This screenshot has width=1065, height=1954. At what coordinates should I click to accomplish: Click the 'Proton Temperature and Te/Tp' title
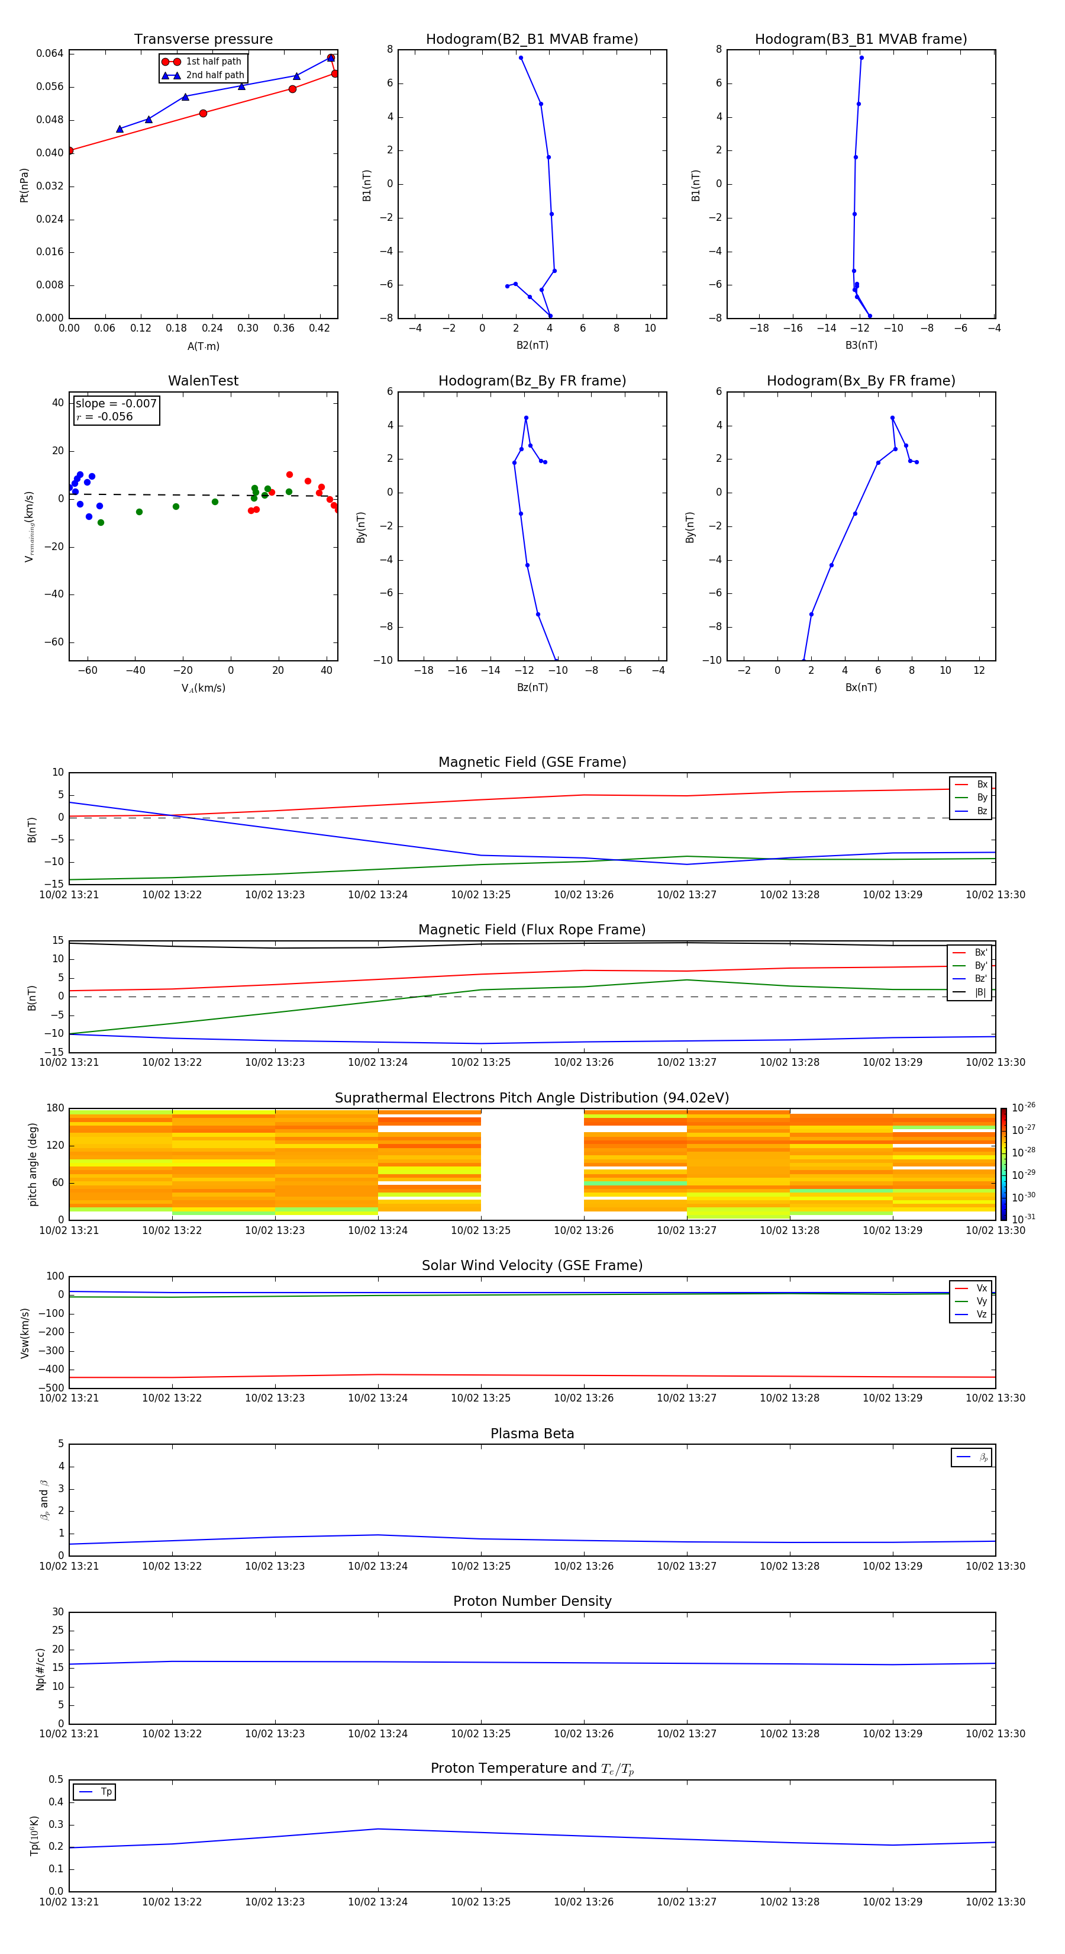[532, 1769]
